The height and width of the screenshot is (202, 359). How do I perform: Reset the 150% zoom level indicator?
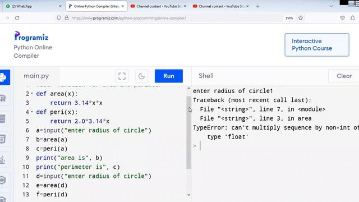[x=289, y=18]
